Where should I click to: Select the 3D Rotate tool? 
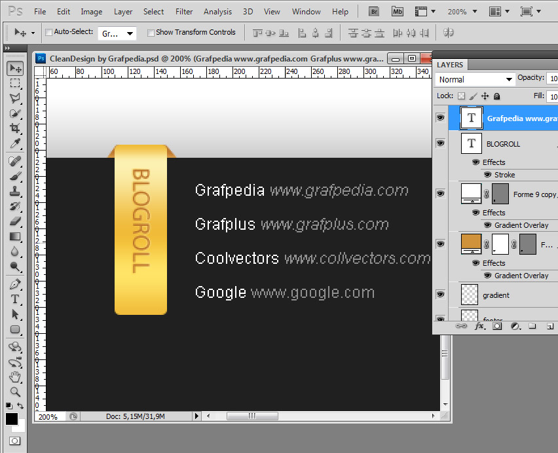[x=15, y=347]
